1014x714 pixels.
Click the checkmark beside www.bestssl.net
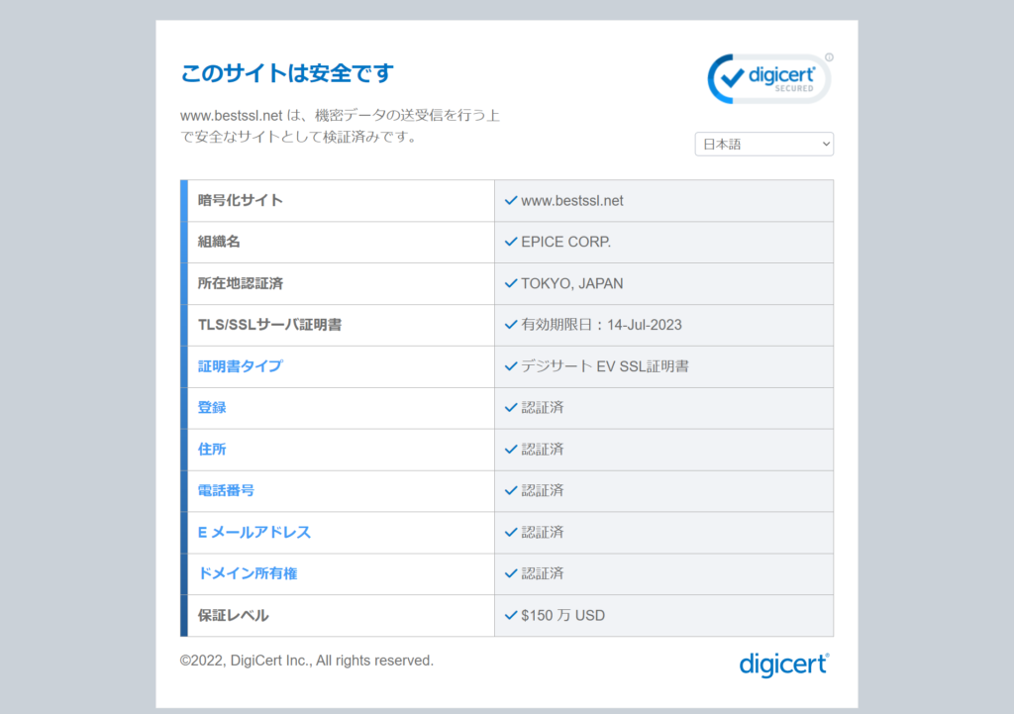[x=509, y=200]
